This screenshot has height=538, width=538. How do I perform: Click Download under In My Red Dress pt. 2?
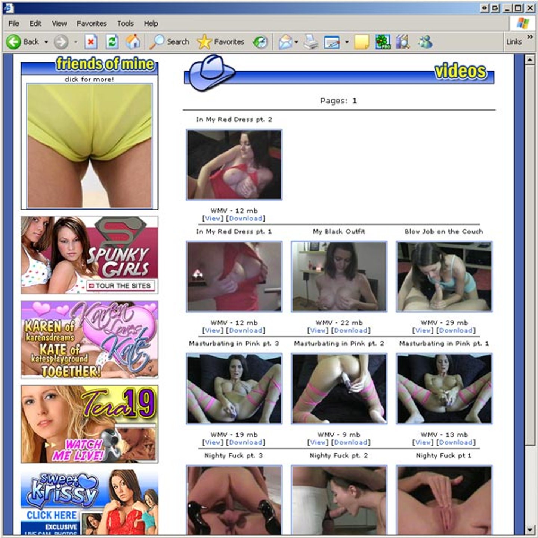coord(246,218)
